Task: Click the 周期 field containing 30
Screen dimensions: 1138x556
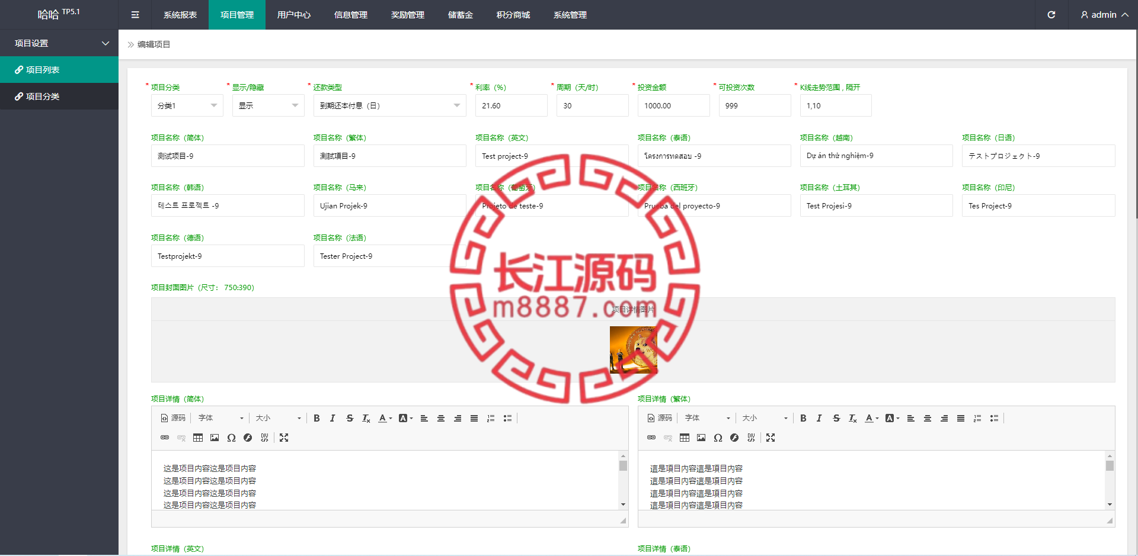Action: click(x=593, y=105)
